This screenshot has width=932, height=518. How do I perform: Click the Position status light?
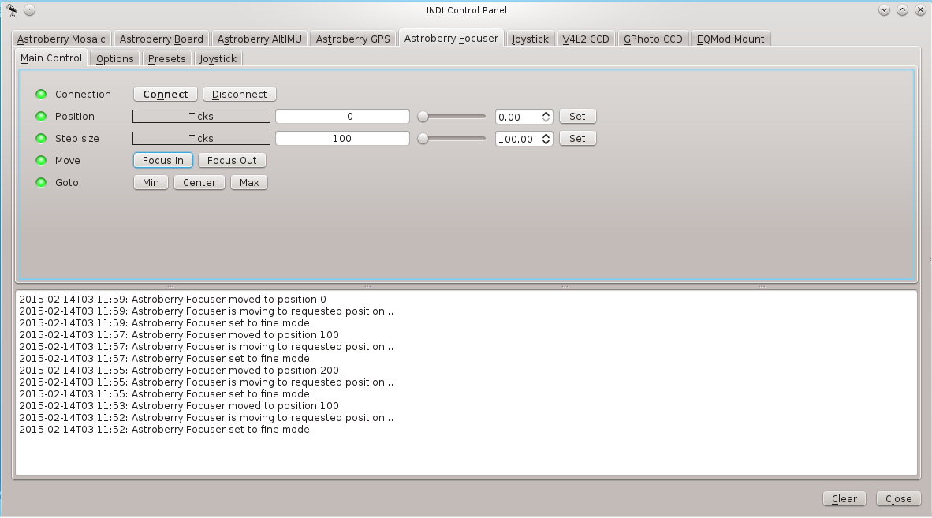click(x=41, y=117)
